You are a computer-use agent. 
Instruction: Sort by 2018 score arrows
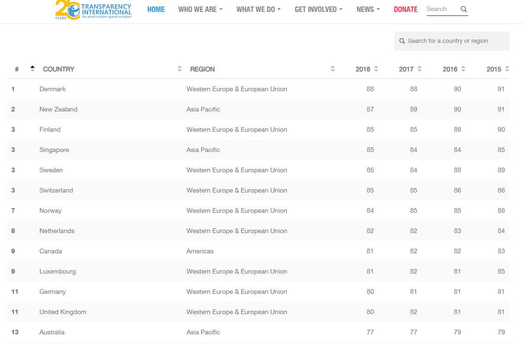click(x=376, y=69)
